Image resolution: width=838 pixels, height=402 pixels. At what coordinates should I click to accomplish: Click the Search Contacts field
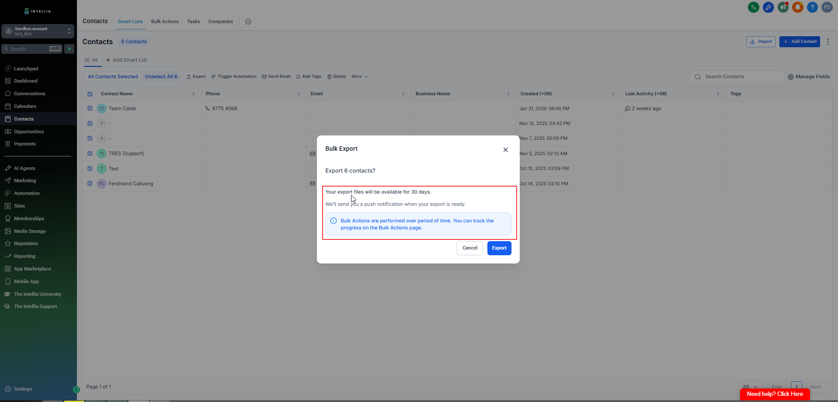coord(737,76)
